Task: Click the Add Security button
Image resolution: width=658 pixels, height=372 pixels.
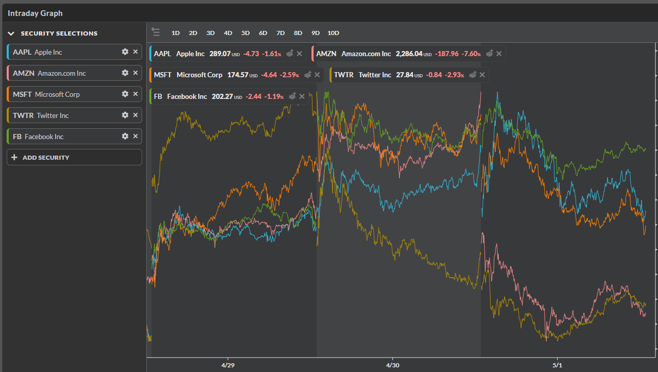Action: [x=74, y=157]
